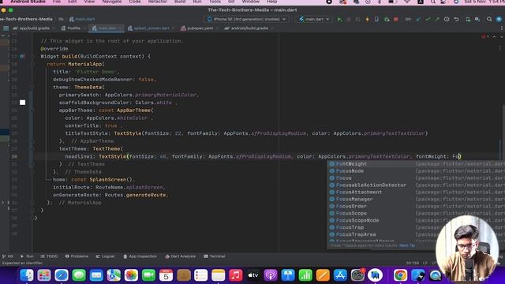Collapse the TextTheme code fold marker

pos(32,149)
